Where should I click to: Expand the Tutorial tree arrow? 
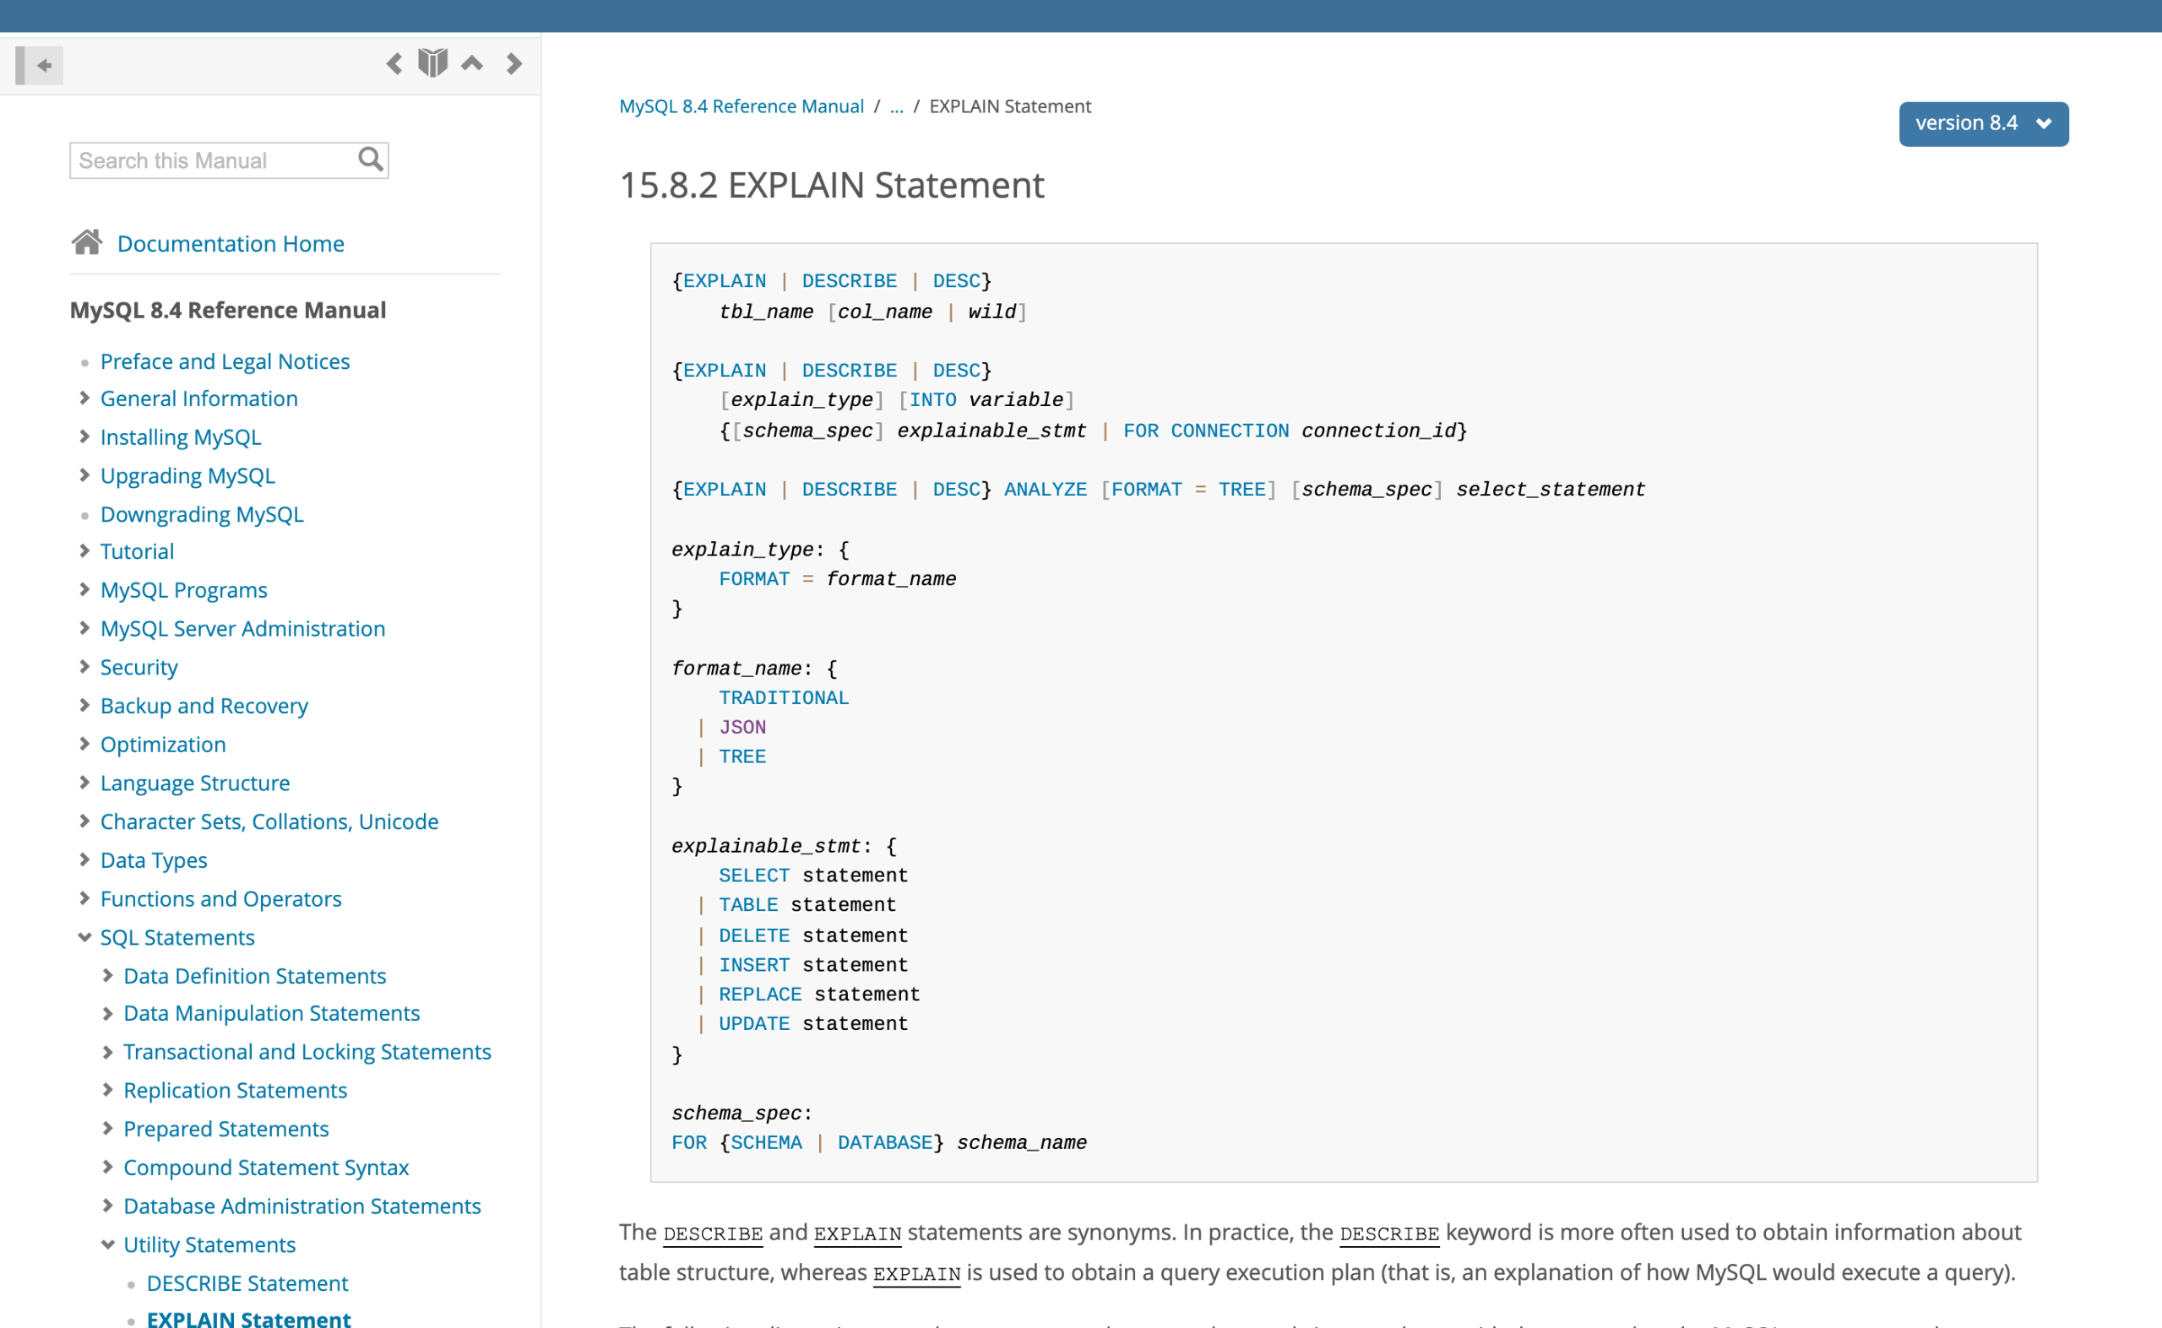pyautogui.click(x=84, y=550)
